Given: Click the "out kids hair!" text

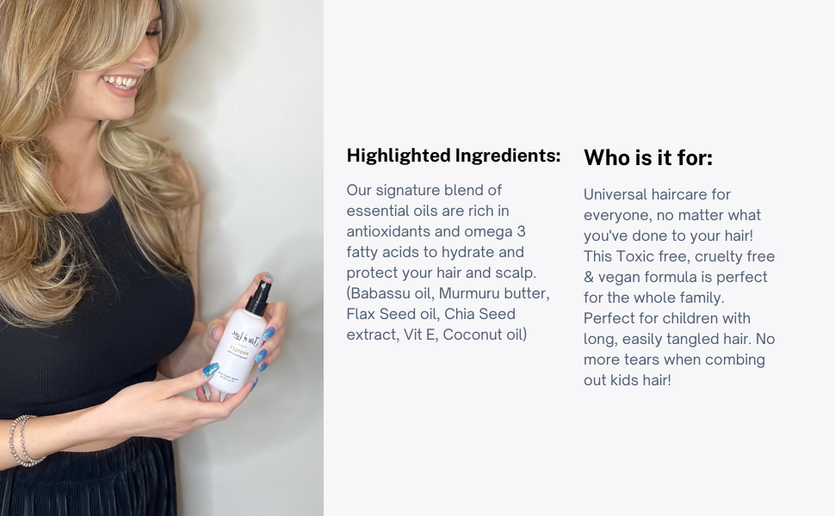Looking at the screenshot, I should (627, 380).
